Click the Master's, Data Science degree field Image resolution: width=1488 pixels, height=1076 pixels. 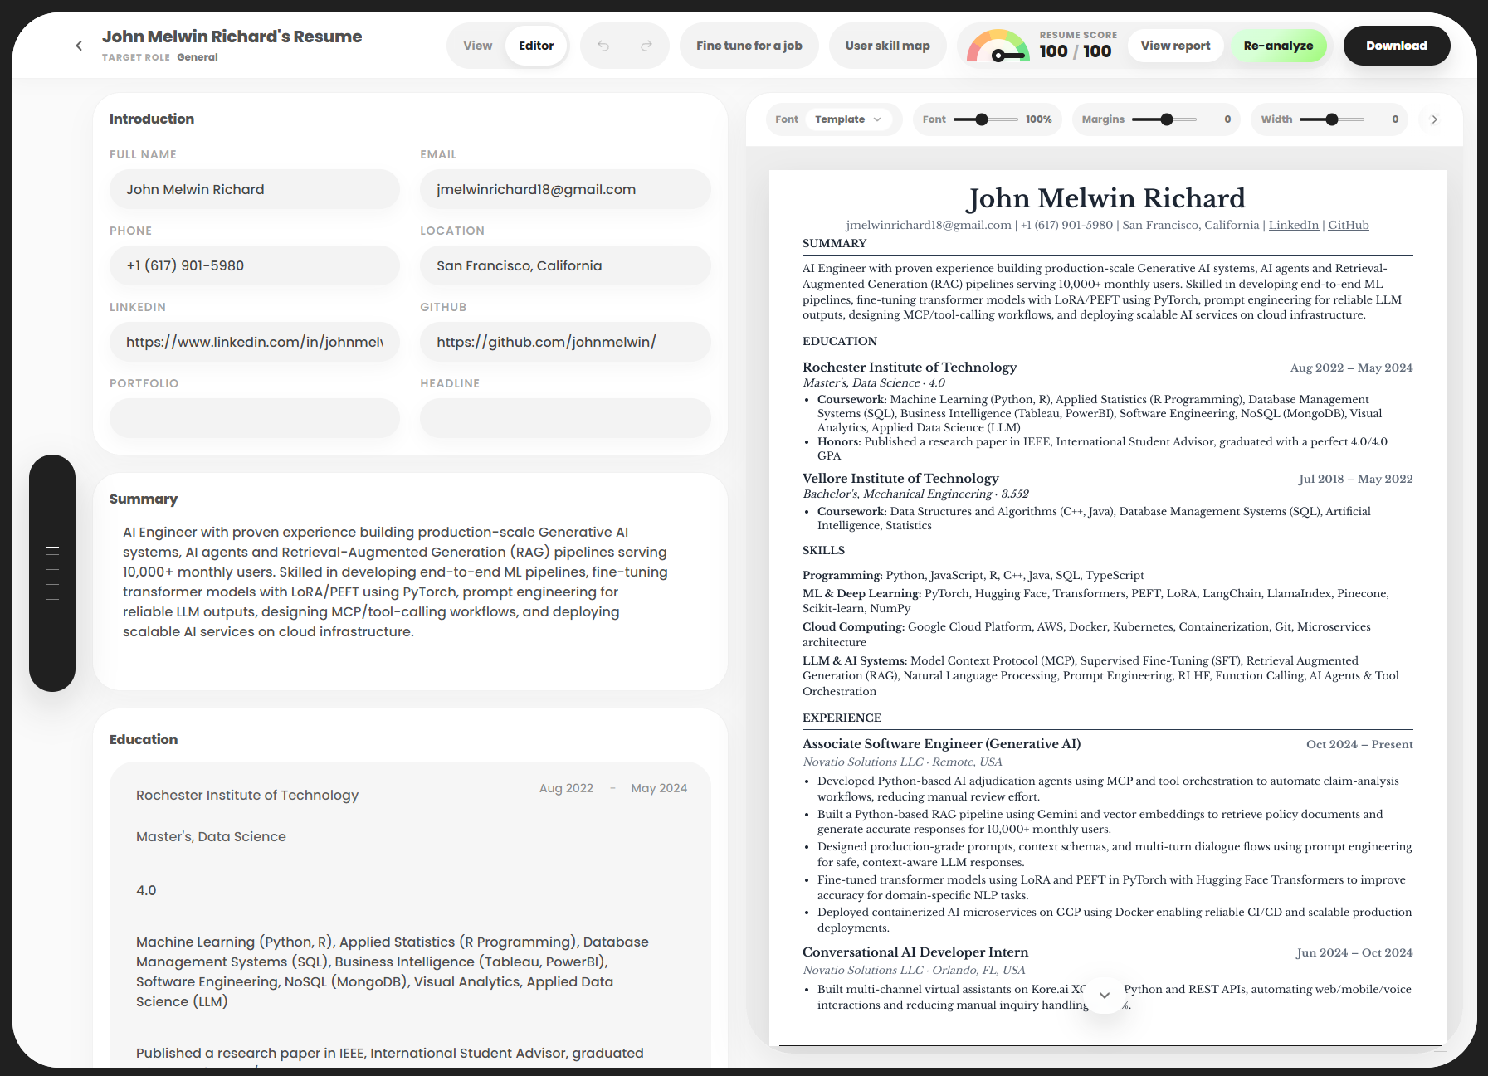pyautogui.click(x=211, y=836)
